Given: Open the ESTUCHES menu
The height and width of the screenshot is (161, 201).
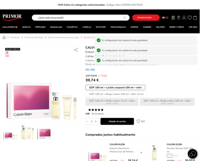Looking at the screenshot, I should pyautogui.click(x=101, y=27).
